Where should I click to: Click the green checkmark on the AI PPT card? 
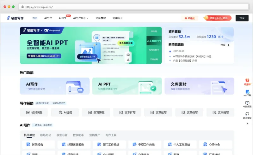(153, 88)
